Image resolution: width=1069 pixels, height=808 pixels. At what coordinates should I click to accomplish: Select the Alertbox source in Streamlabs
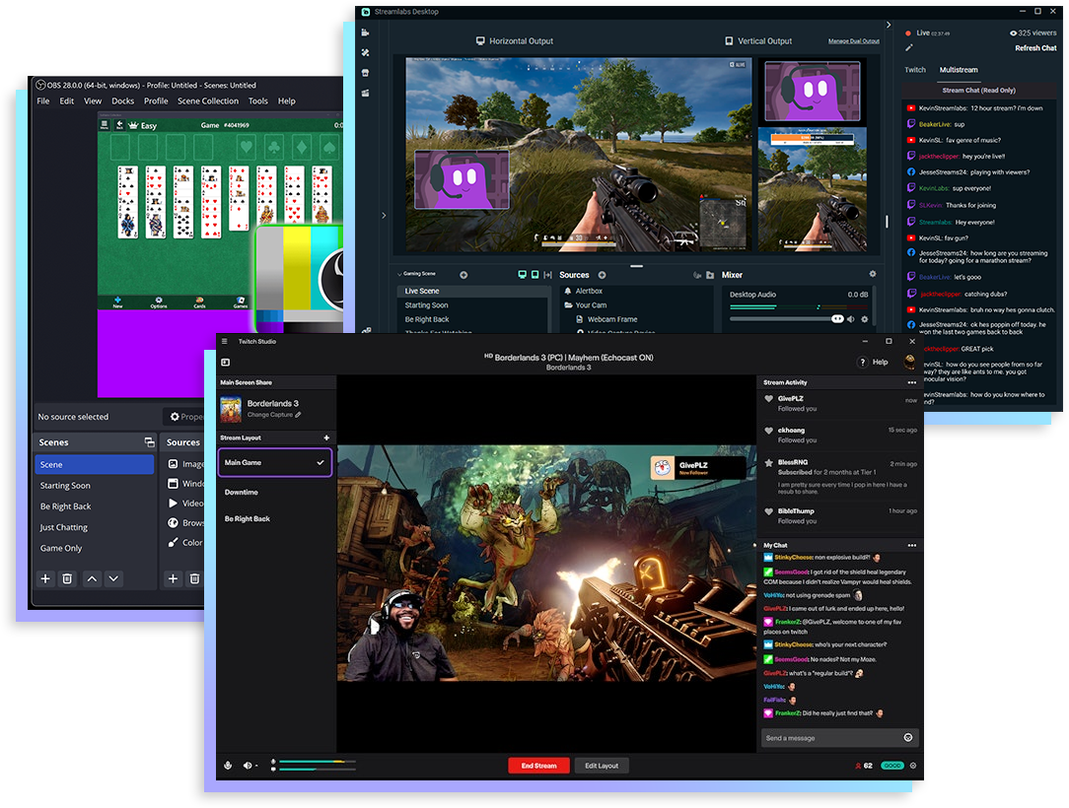click(589, 291)
